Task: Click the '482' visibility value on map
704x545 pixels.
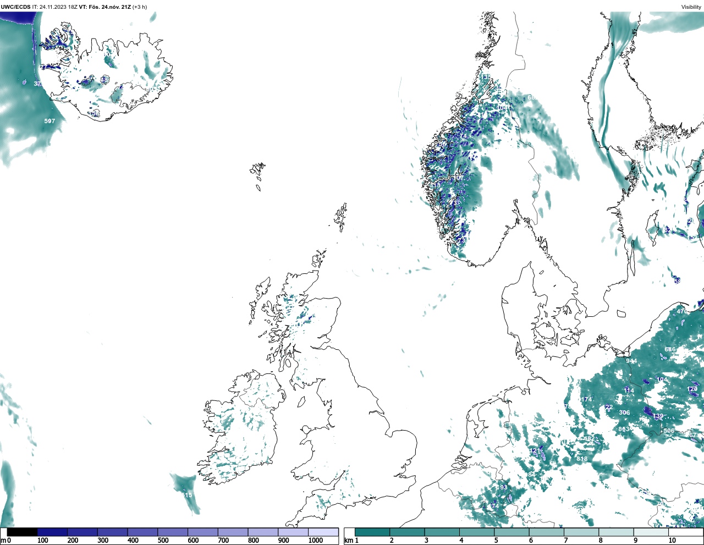Action: 589,438
